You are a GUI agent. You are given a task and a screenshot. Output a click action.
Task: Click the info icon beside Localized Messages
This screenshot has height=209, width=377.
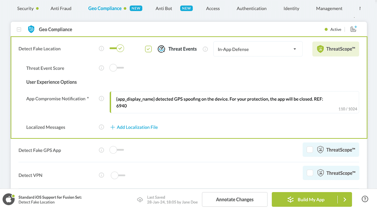click(x=101, y=127)
